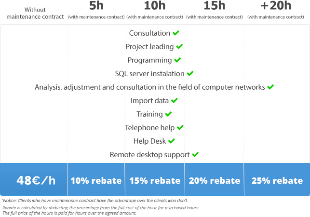Viewport: 310px width, 217px height.
Task: Click the 20% rebate block
Action: coord(215,179)
